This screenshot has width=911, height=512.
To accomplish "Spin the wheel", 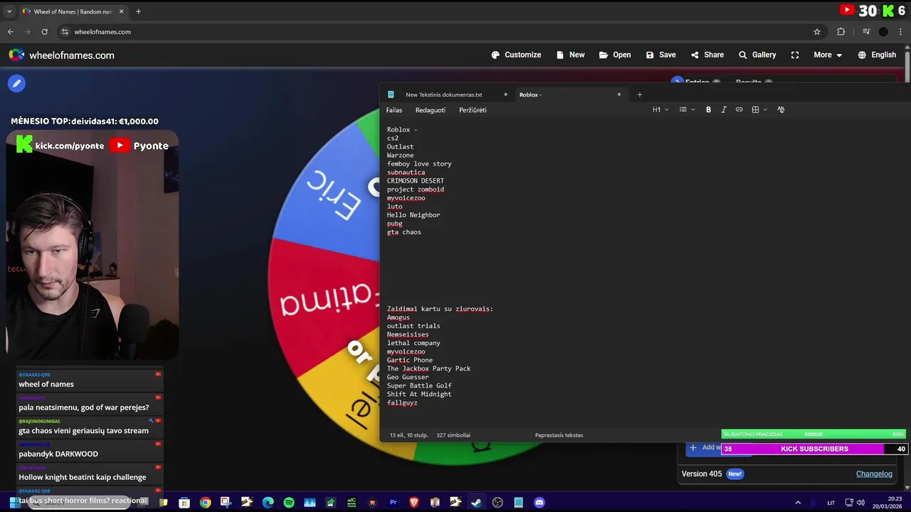I will click(324, 284).
